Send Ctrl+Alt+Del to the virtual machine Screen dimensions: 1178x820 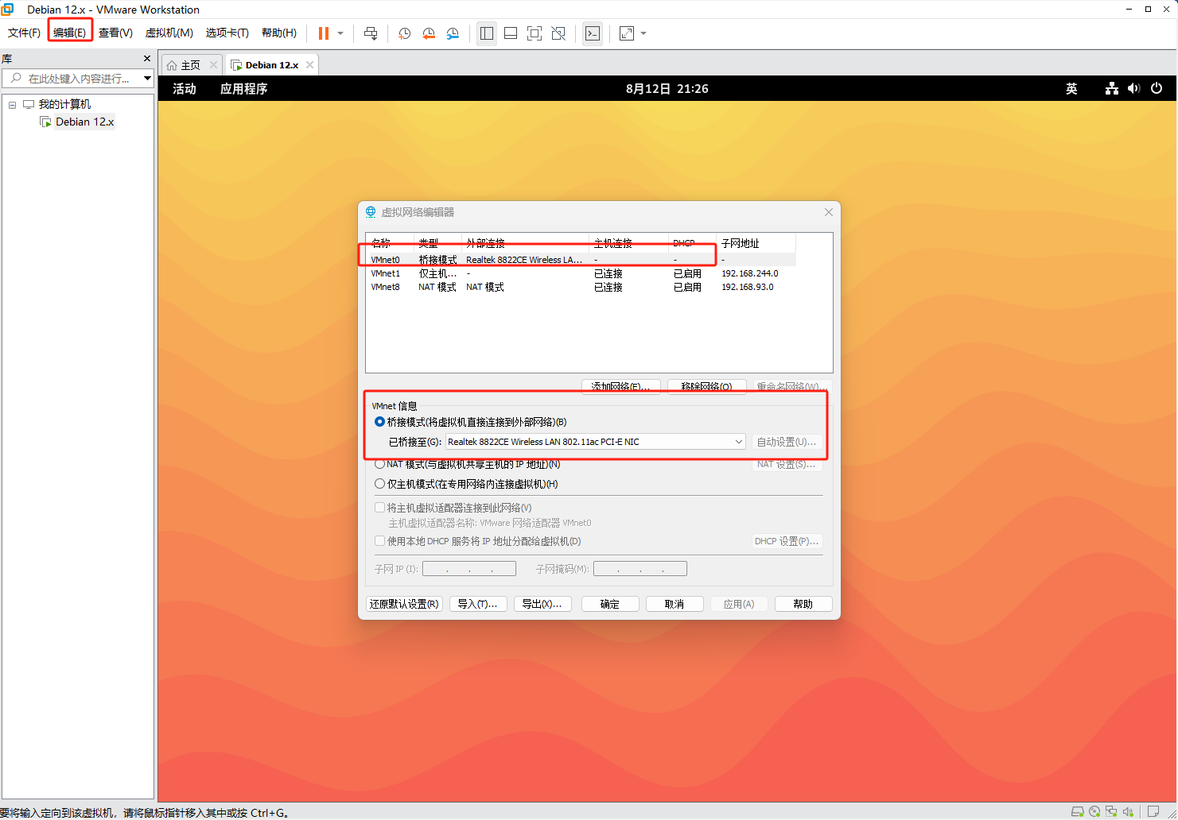point(371,33)
